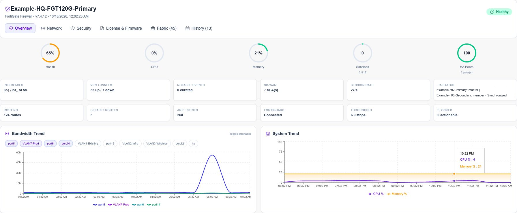Screen dimensions: 517x213
Task: Click the "0 curated" notable events value
Action: click(185, 90)
